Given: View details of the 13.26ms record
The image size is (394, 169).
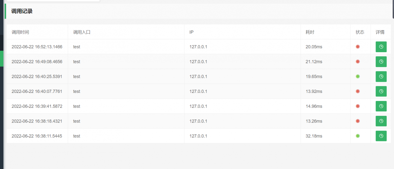Looking at the screenshot, I should 381,121.
